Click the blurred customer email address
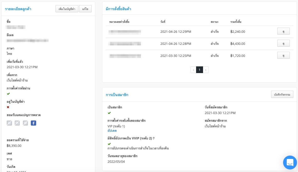Screen dimensions: 298x172 [x=27, y=41]
